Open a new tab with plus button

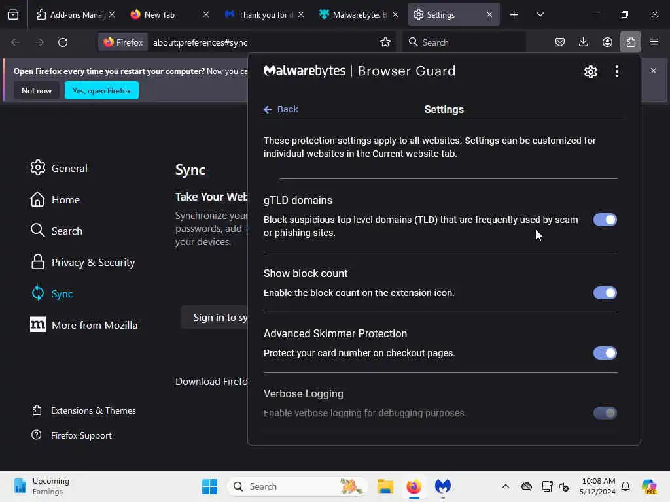[x=514, y=15]
